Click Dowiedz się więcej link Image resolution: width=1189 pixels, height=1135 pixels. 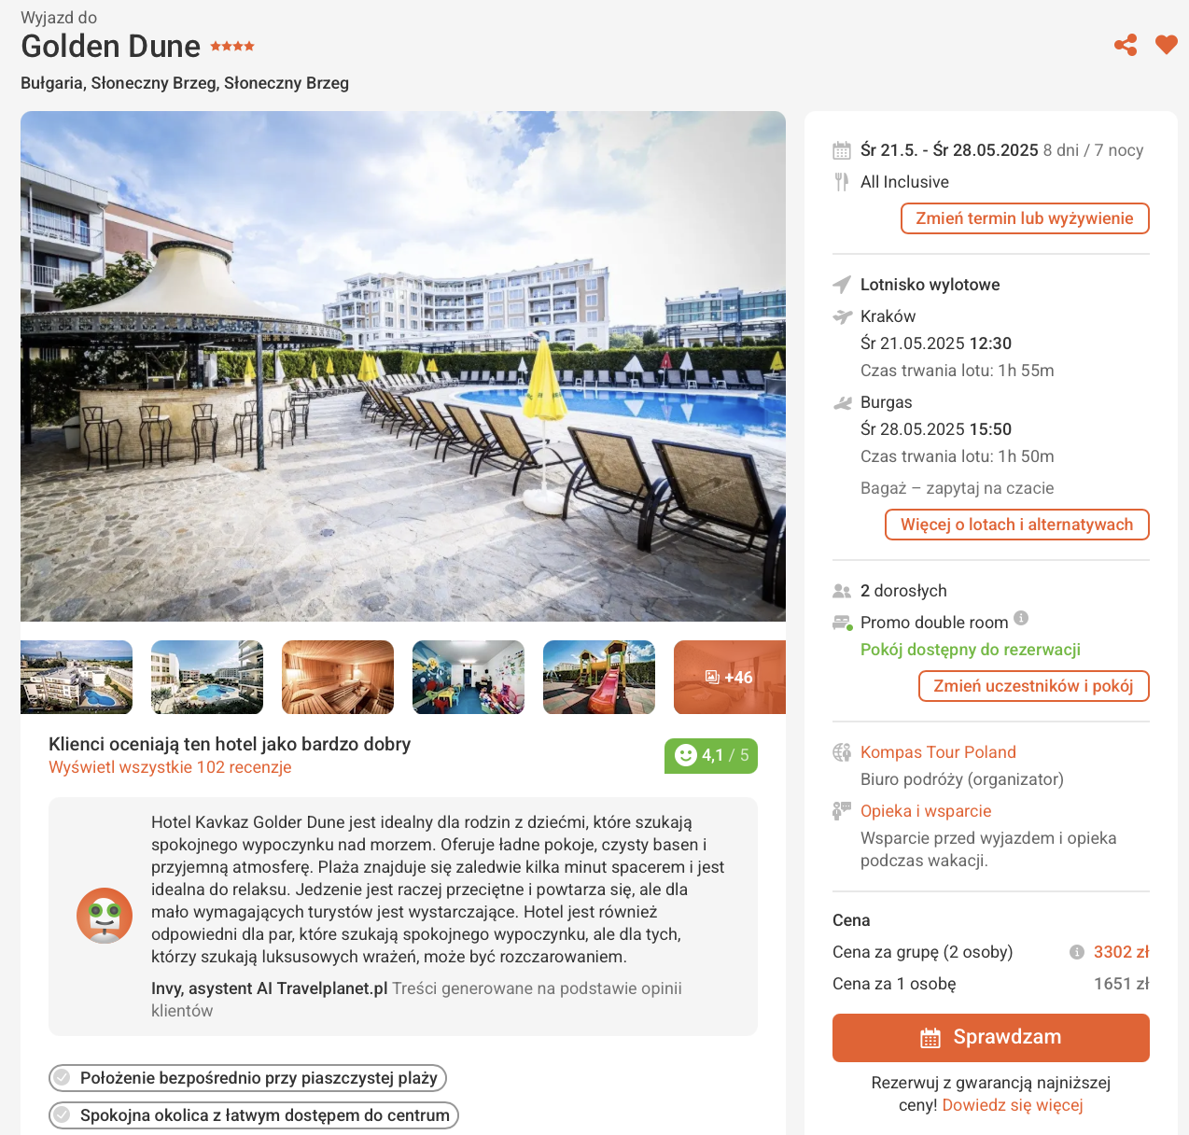click(x=1013, y=1105)
